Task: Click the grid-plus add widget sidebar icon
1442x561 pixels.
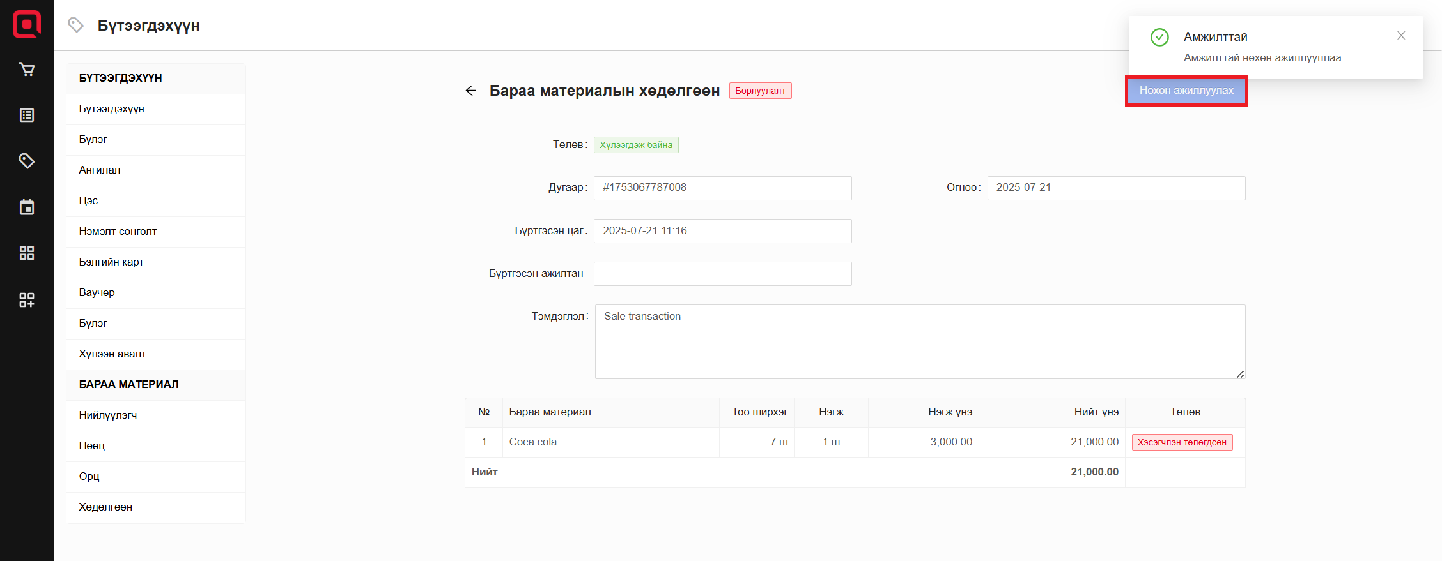Action: 27,300
